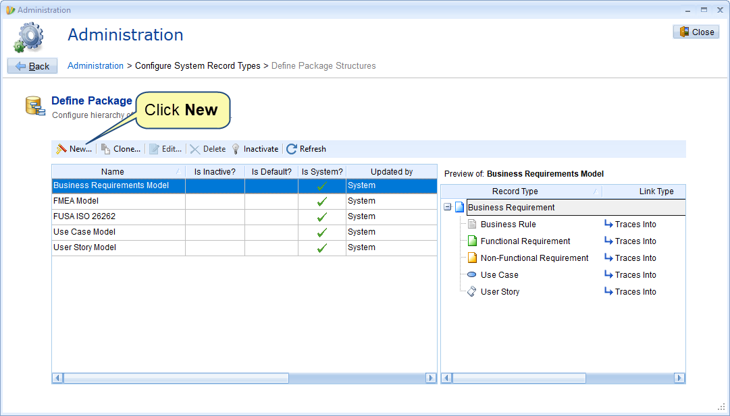730x416 pixels.
Task: Click right arrow of preview pane scrollbar
Action: (680, 378)
